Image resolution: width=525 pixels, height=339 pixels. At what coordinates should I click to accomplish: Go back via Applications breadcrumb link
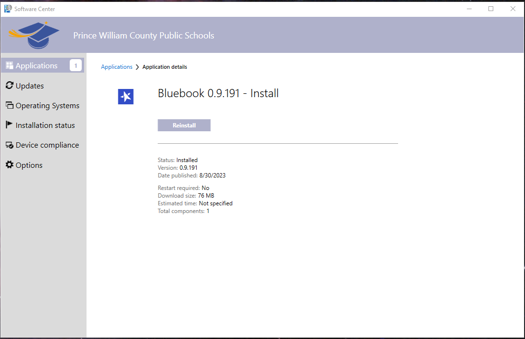pyautogui.click(x=116, y=67)
